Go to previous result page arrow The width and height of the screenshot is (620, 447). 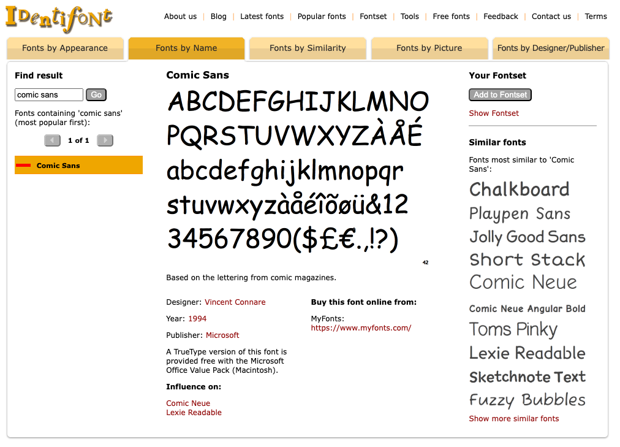click(52, 140)
